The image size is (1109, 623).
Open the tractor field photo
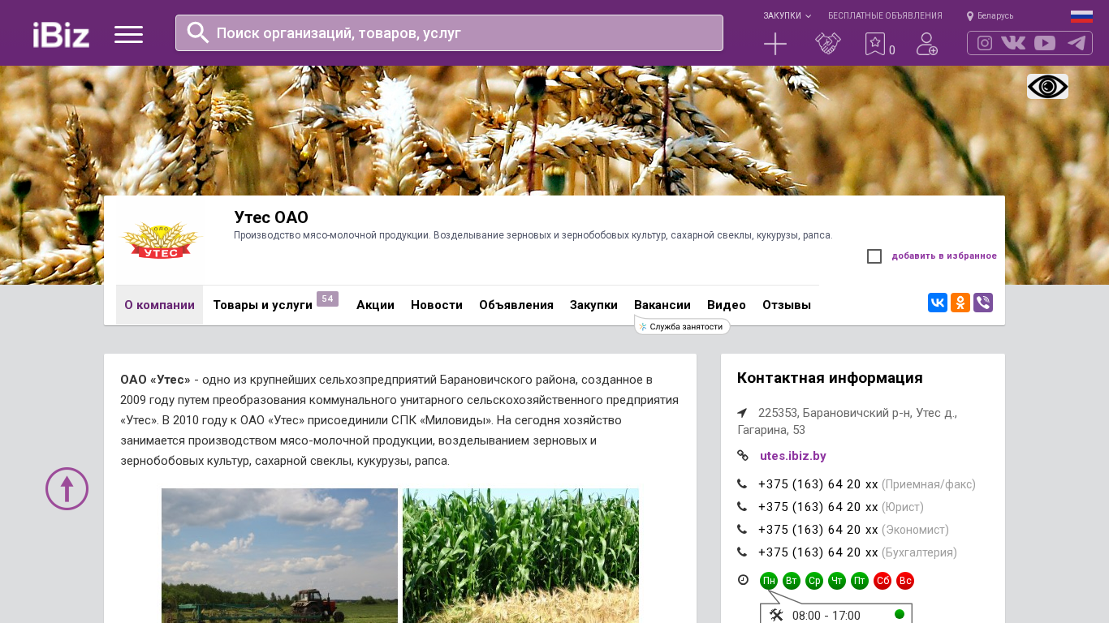coord(279,556)
